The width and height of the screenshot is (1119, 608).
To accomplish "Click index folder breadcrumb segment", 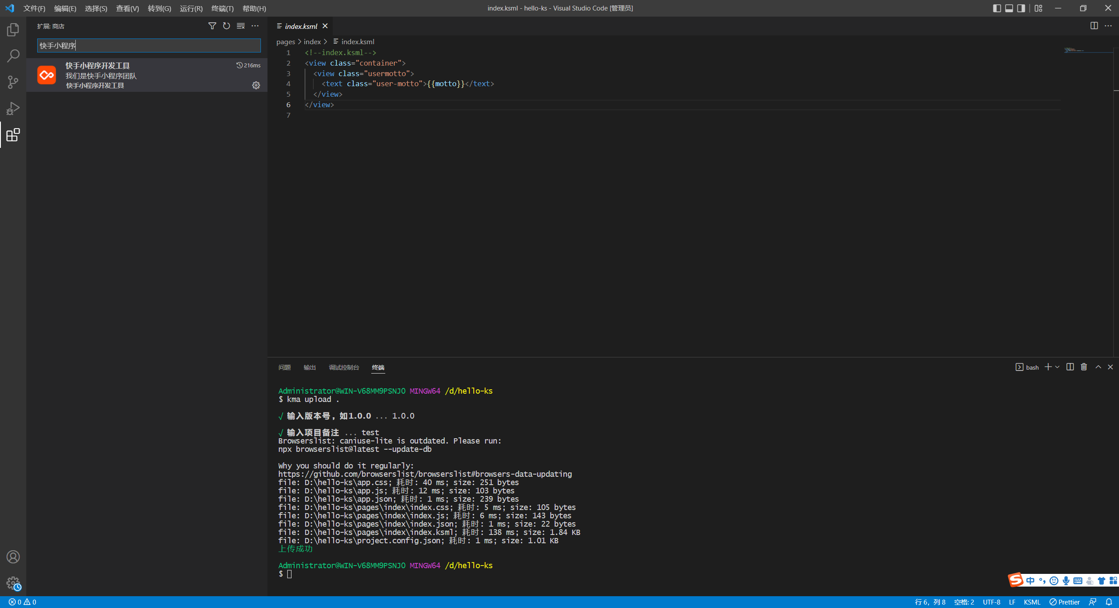I will (x=312, y=42).
